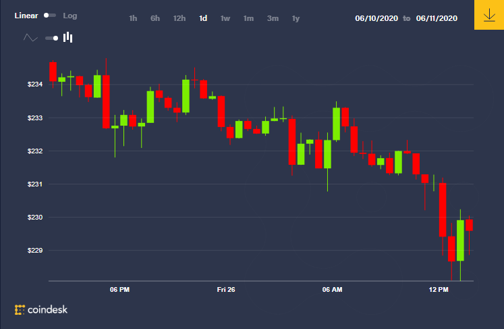The width and height of the screenshot is (504, 329).
Task: Toggle the line/candlestick chart type switch
Action: click(x=52, y=39)
